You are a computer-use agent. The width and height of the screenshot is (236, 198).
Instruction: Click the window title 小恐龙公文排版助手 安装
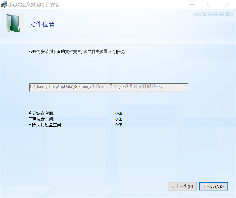34,5
